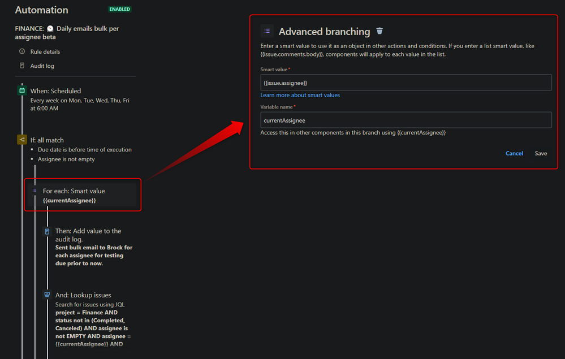Click the Audit log clipboard icon
Viewport: 565px width, 359px height.
coord(22,66)
